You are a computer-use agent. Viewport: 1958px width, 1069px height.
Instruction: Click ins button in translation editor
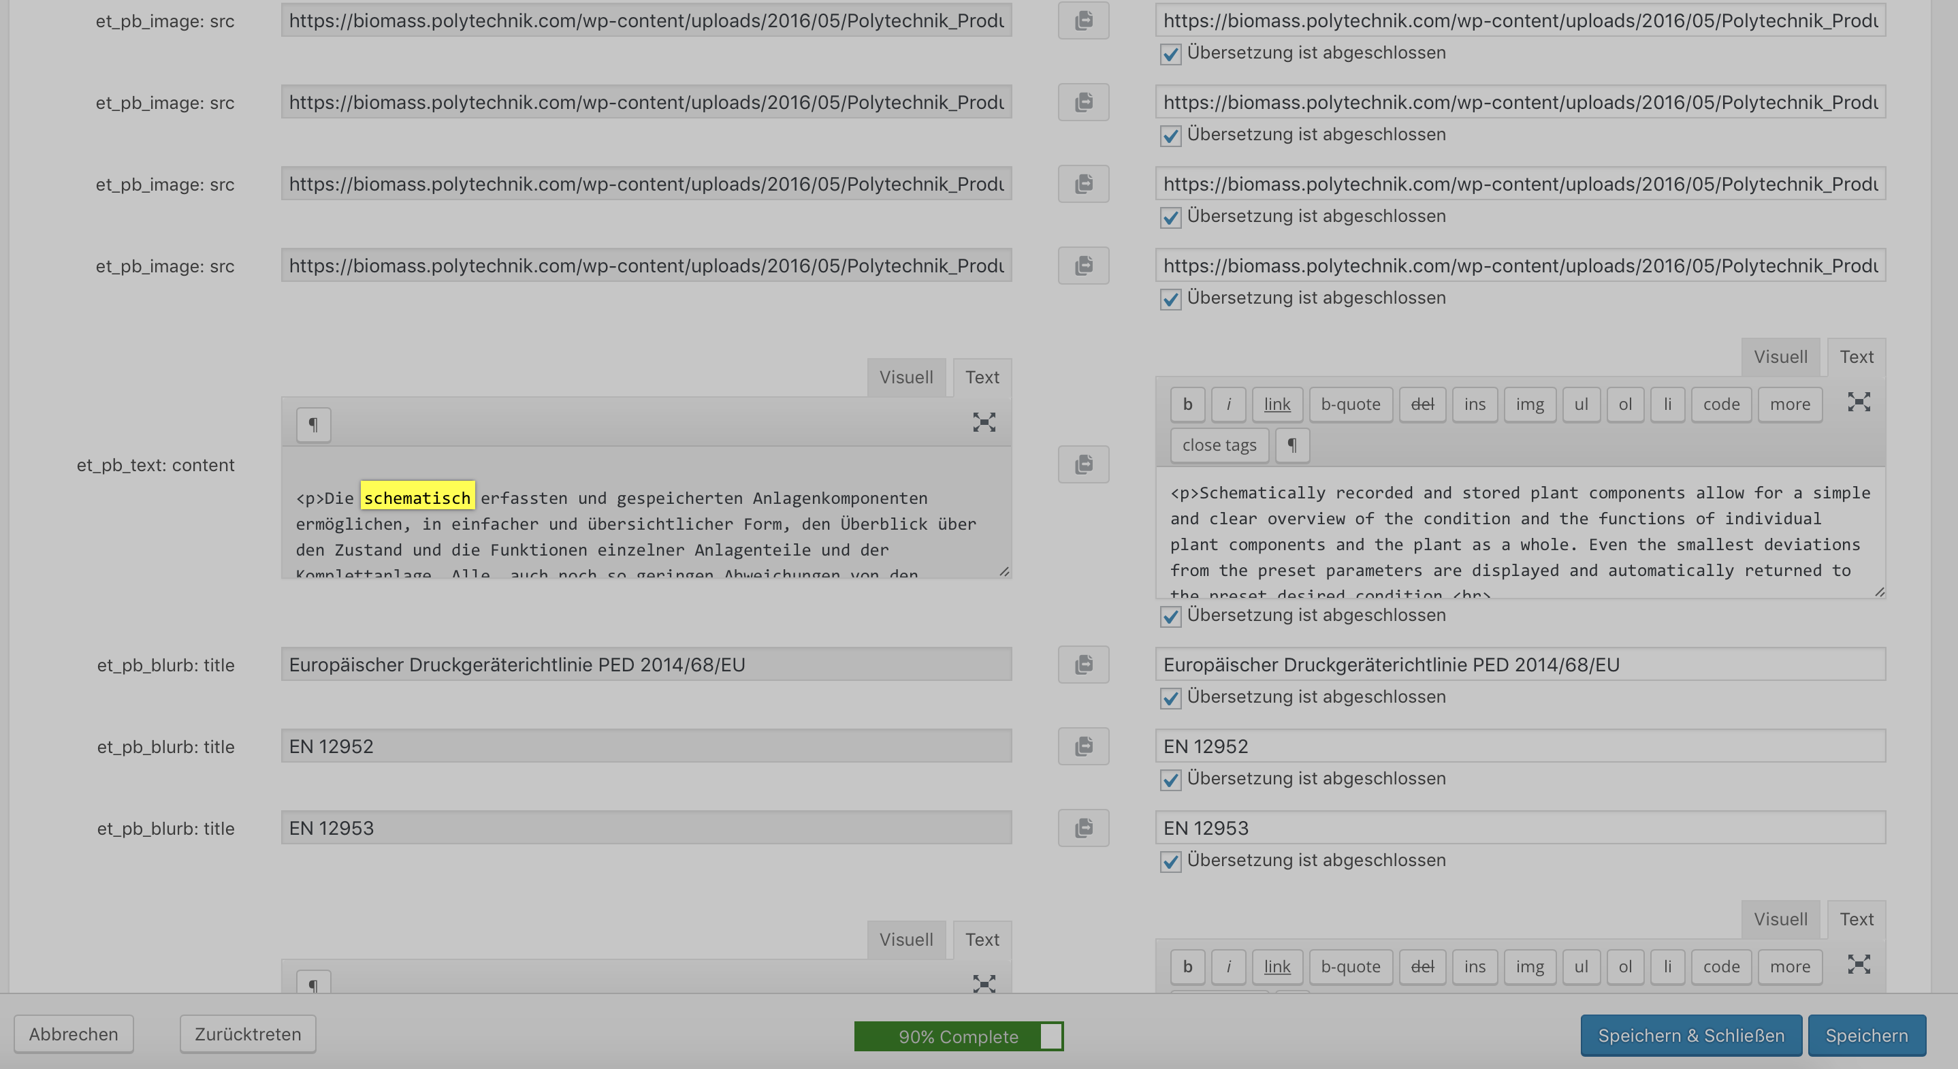coord(1475,404)
